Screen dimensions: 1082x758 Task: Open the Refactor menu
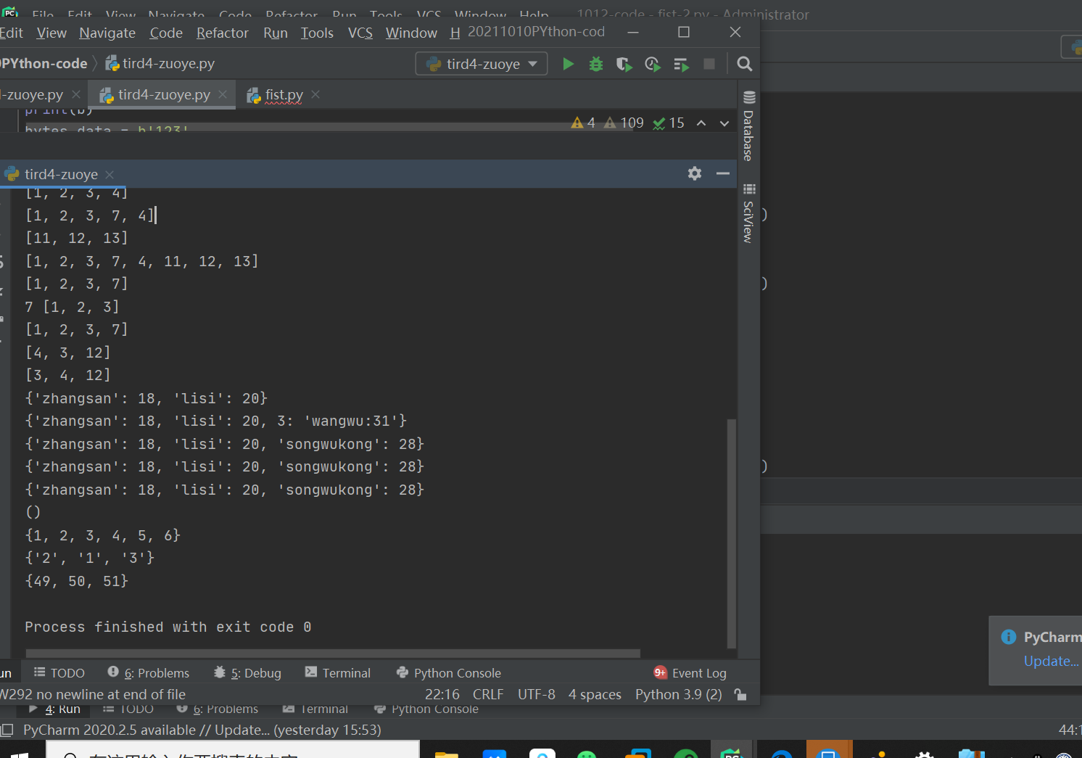pos(222,33)
